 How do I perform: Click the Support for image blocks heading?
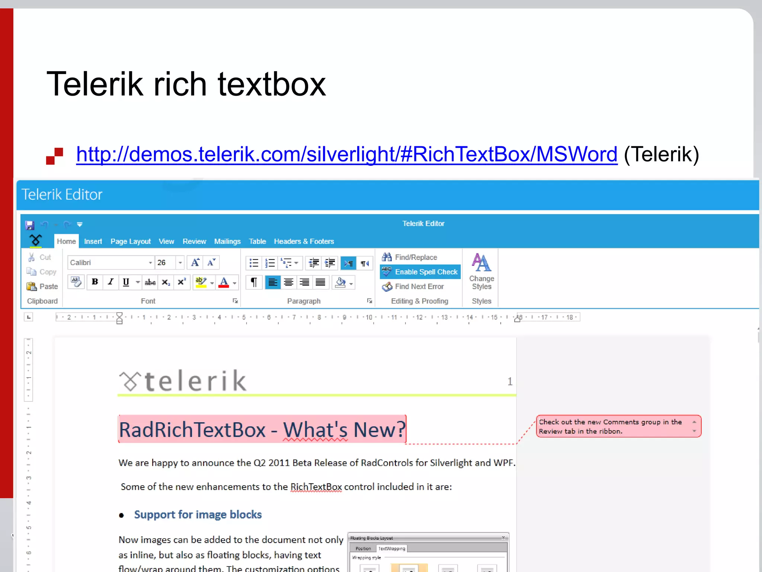pyautogui.click(x=198, y=515)
